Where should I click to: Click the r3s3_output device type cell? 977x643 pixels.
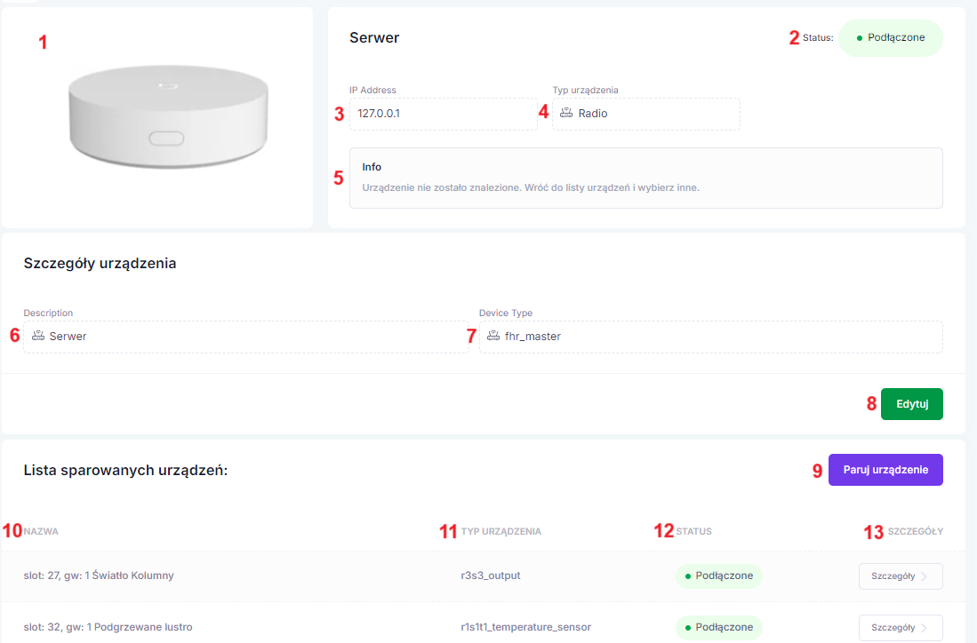[x=491, y=576]
